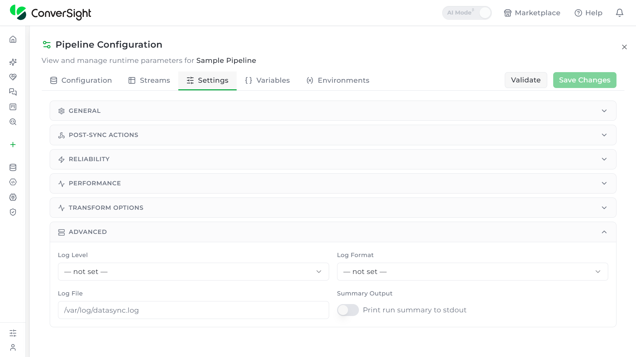Open the heart-check icon in sidebar
The image size is (636, 357).
(x=13, y=77)
